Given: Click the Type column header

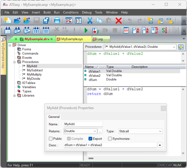Looking at the screenshot, I should (x=117, y=67).
